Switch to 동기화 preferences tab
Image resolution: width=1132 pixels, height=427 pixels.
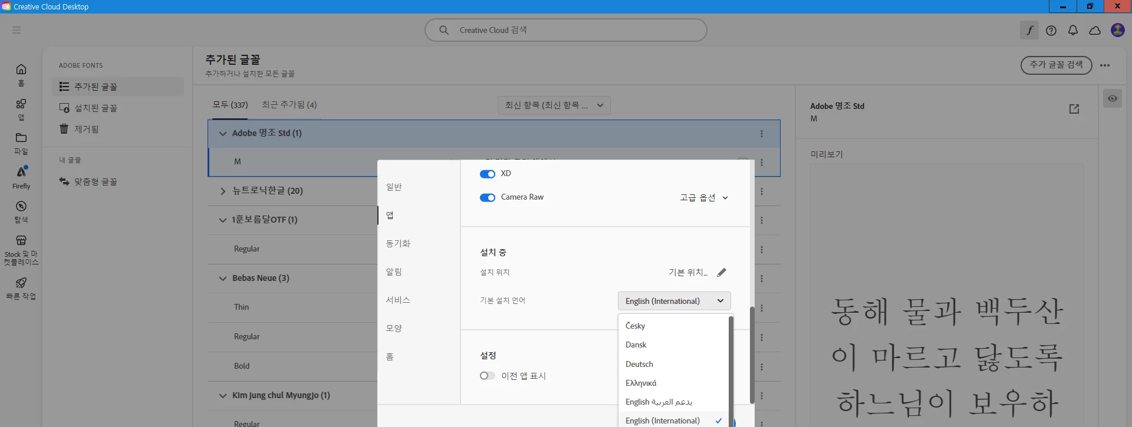pos(398,243)
